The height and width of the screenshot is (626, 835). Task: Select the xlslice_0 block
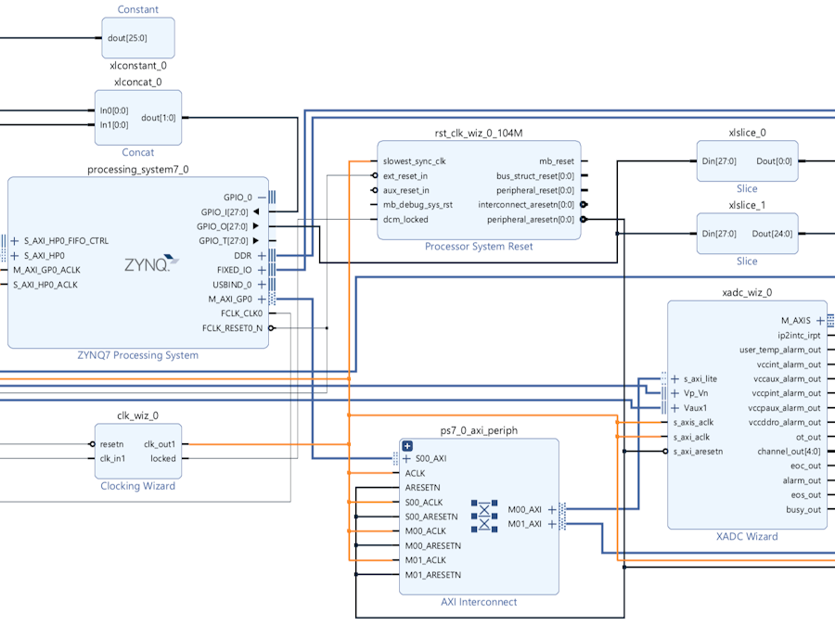747,160
